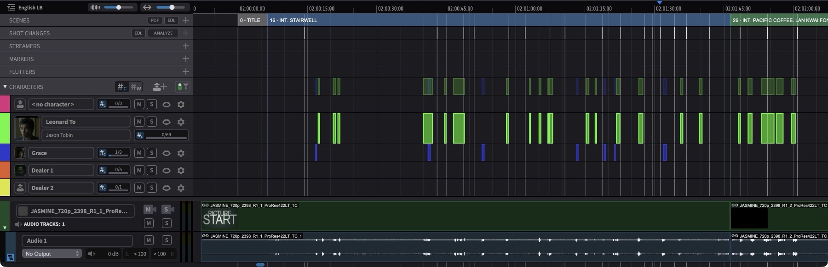Click the no character avatar icon
Screen dimensions: 828x267
click(20, 104)
